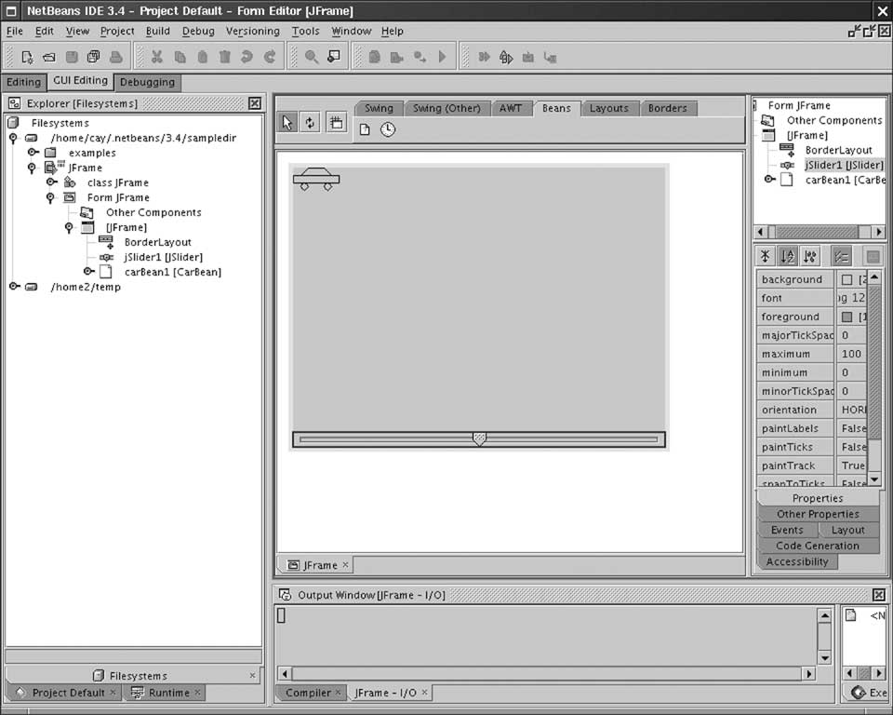Switch to the Editing workspace tab
Screen dimensions: 893x715
tap(23, 82)
